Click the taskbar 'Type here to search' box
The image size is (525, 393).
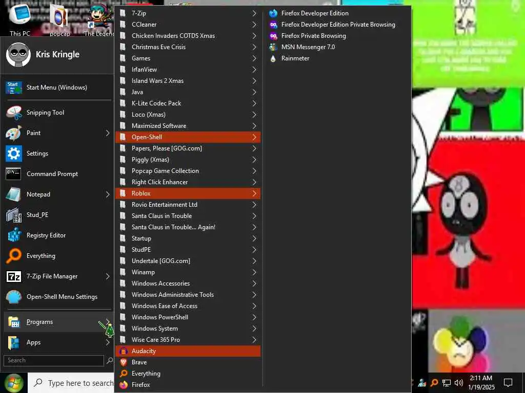pyautogui.click(x=71, y=383)
